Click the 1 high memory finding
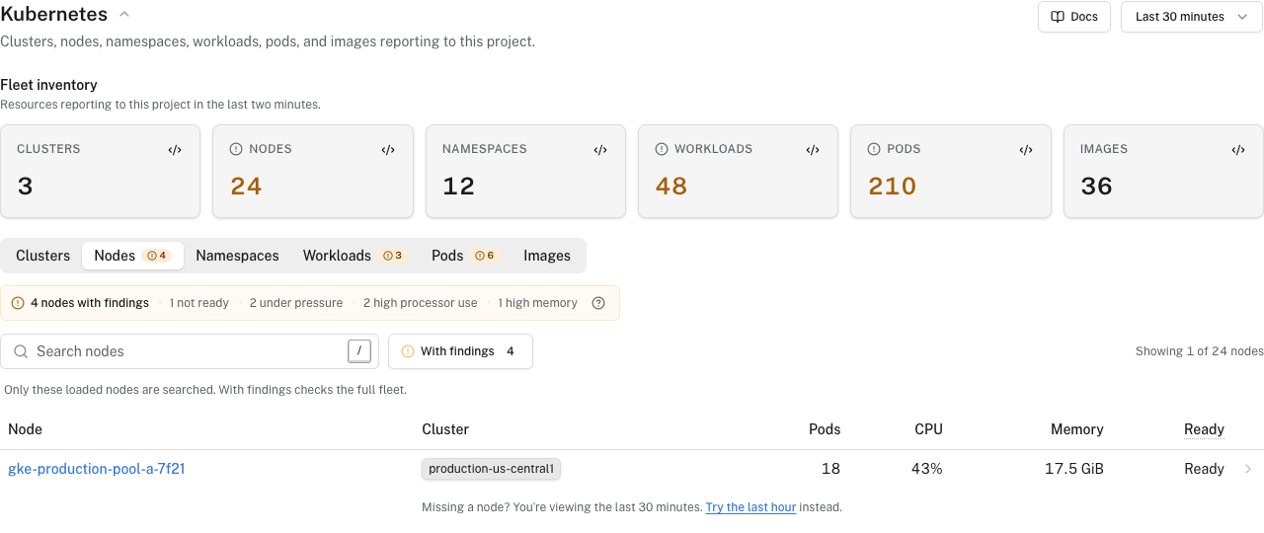The width and height of the screenshot is (1264, 533). (x=537, y=303)
